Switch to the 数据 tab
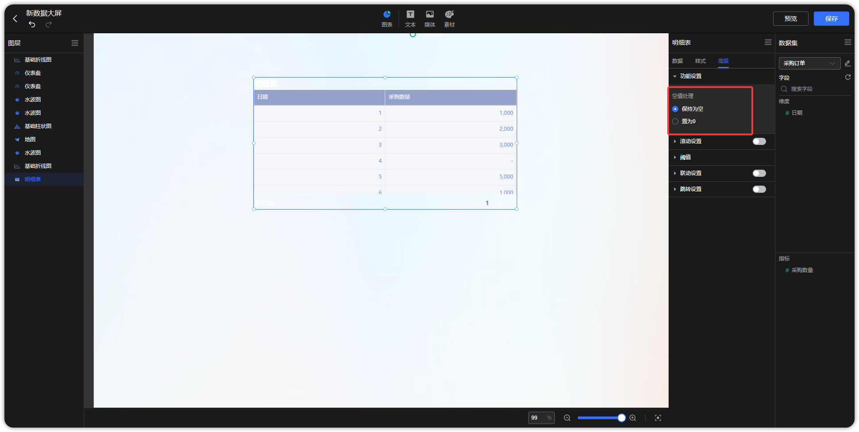The image size is (859, 432). point(677,61)
